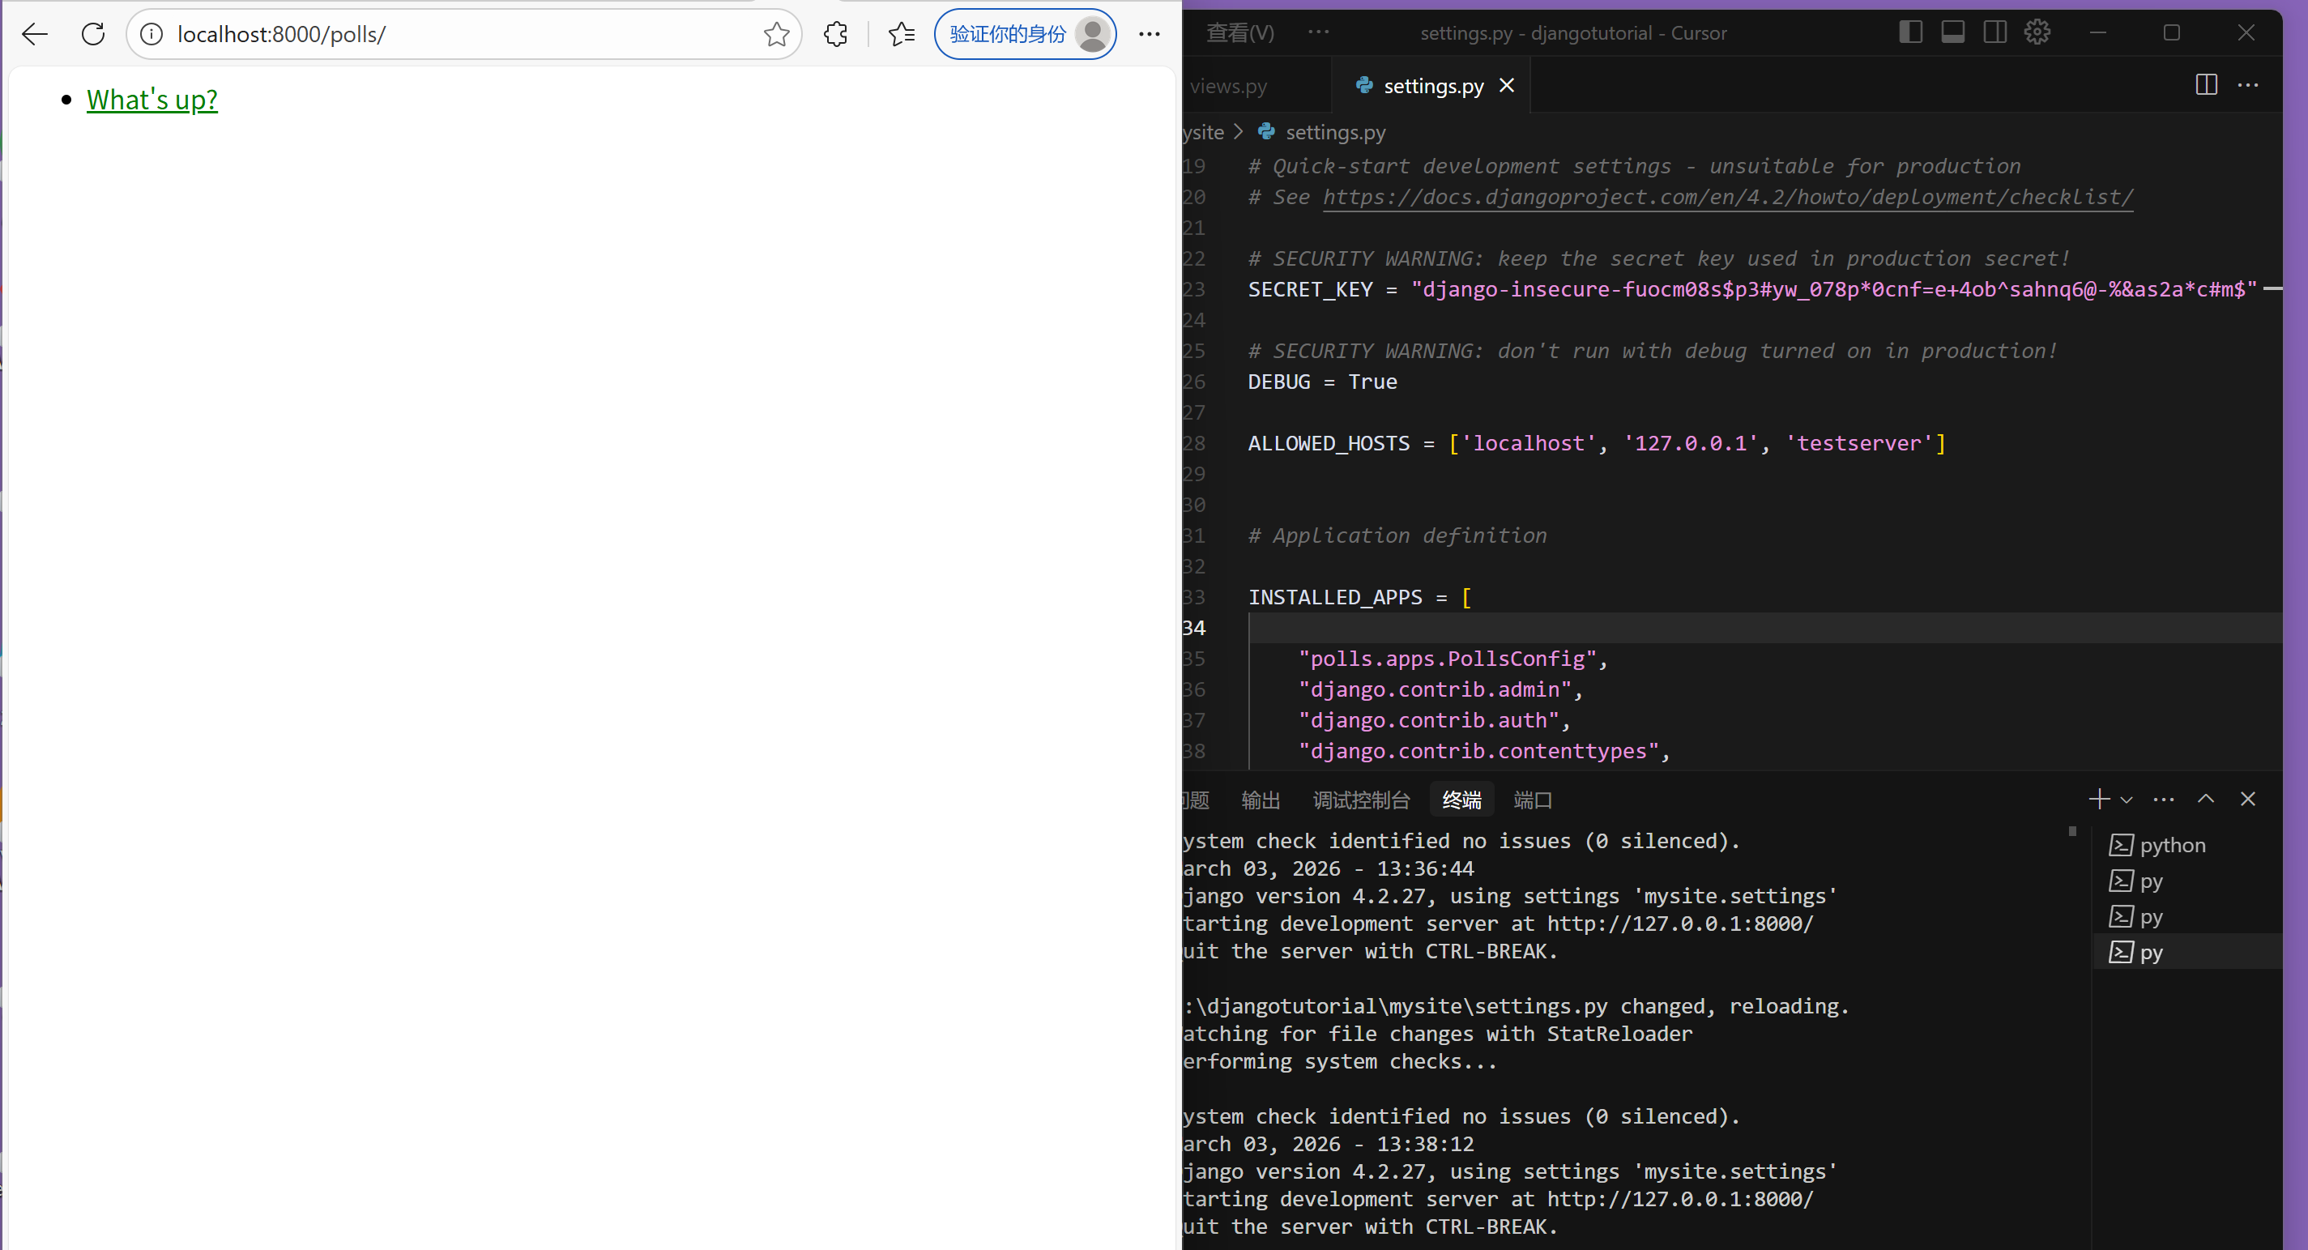Open the new terminal launch profile dropdown
2308x1250 pixels.
pyautogui.click(x=2127, y=800)
